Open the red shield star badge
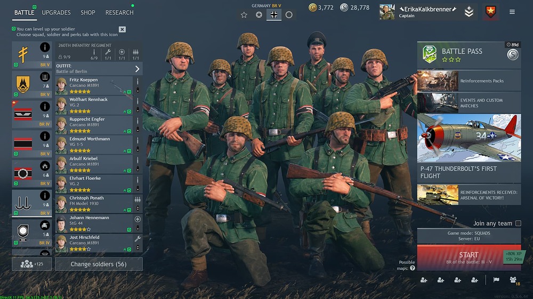Image resolution: width=533 pixels, height=299 pixels. pyautogui.click(x=490, y=12)
